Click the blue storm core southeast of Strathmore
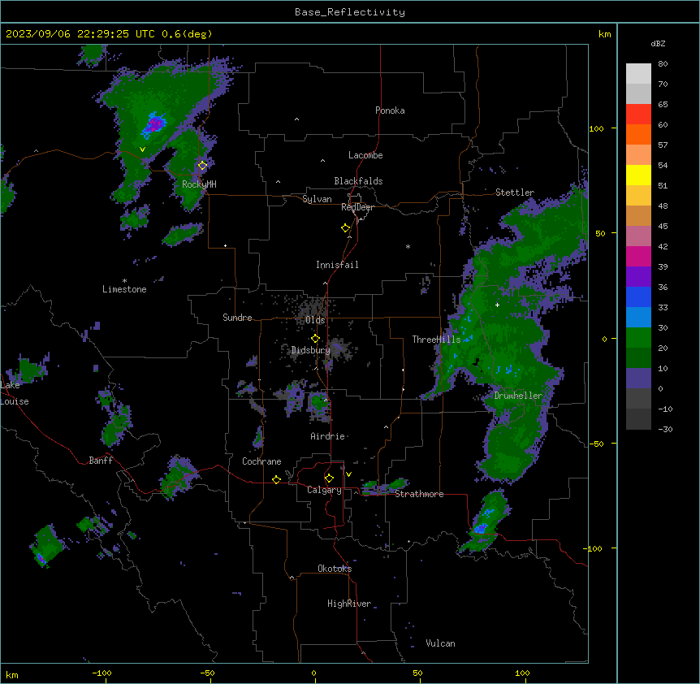The height and width of the screenshot is (684, 700). click(481, 529)
